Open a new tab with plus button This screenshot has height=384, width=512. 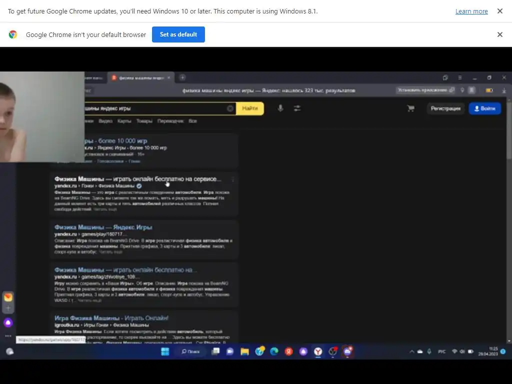point(182,77)
